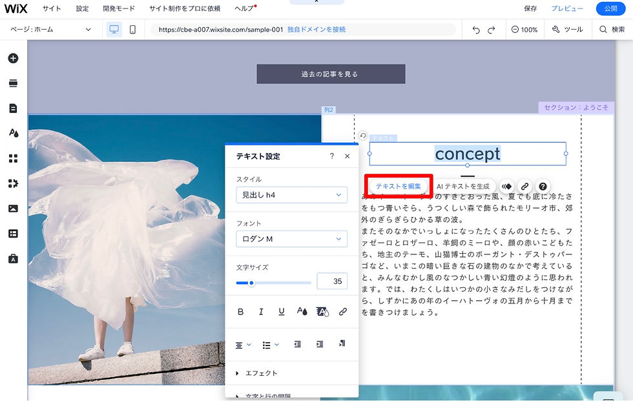Open the Pages and Menu icon in the left sidebar
Image resolution: width=633 pixels, height=401 pixels.
[13, 108]
